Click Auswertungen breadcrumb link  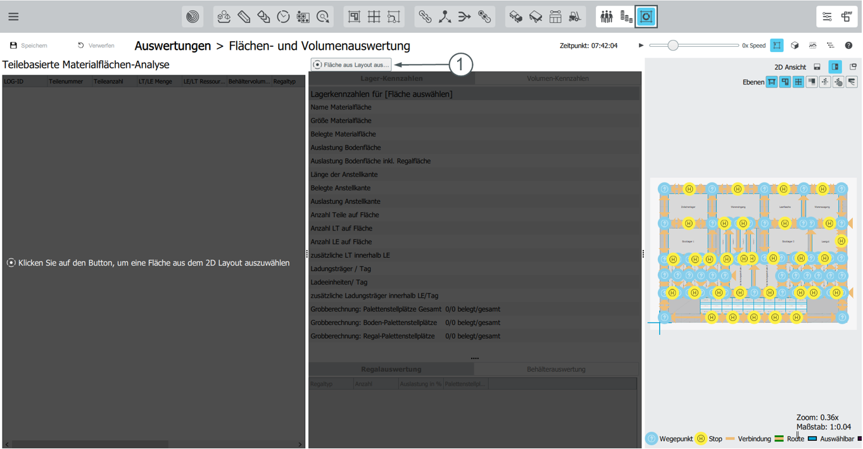173,46
